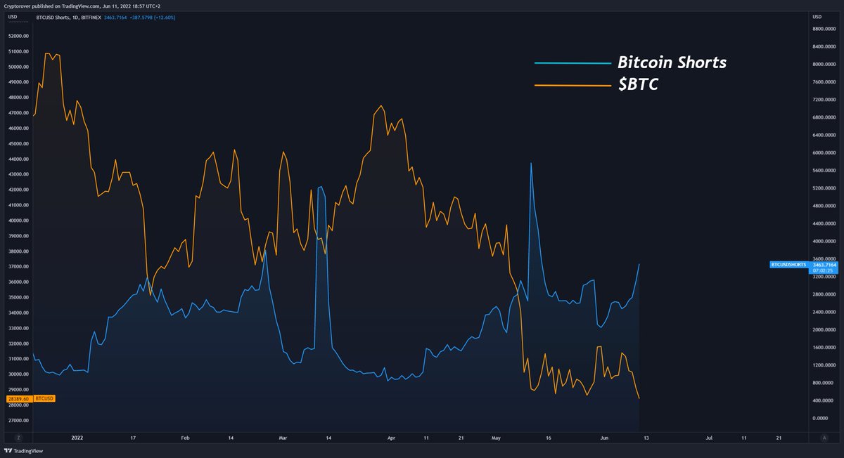Viewport: 844px width, 458px height.
Task: Click the Jul label on time axis
Action: tap(708, 438)
